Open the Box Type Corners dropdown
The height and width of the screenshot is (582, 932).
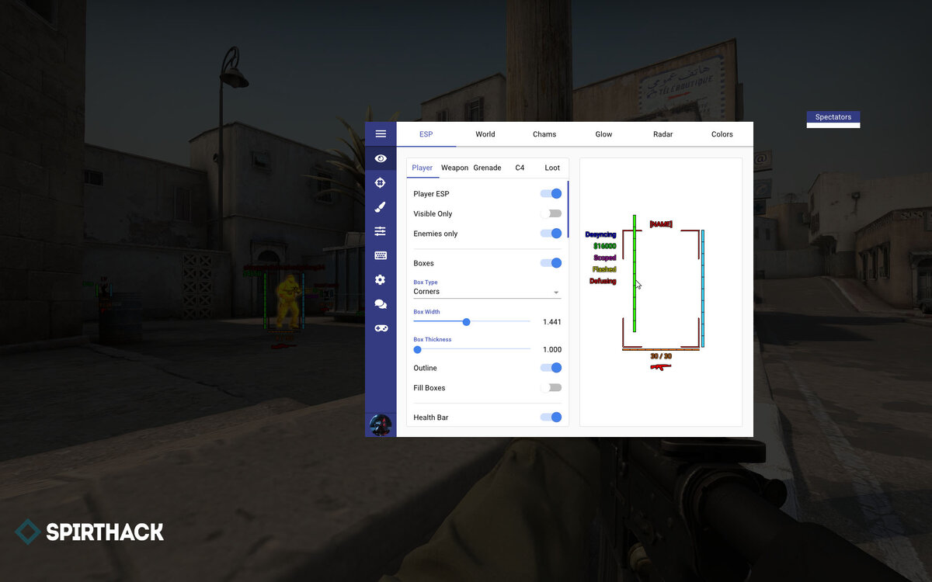(x=487, y=292)
